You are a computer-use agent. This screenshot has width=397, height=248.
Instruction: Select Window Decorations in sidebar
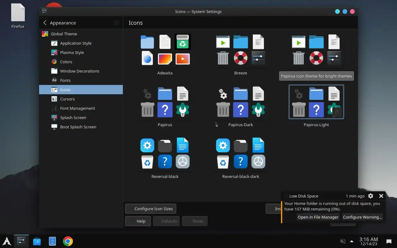[81, 71]
